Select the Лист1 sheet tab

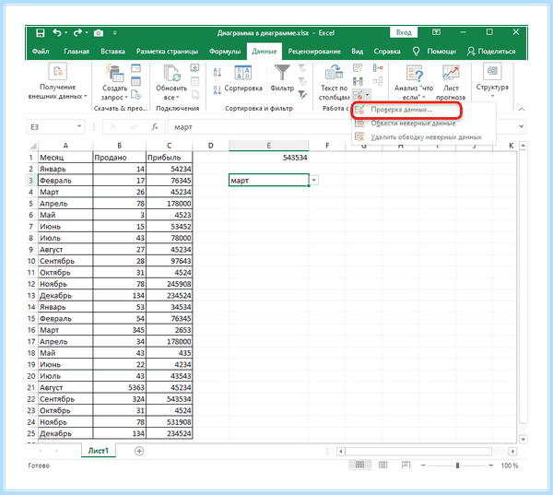tap(98, 451)
